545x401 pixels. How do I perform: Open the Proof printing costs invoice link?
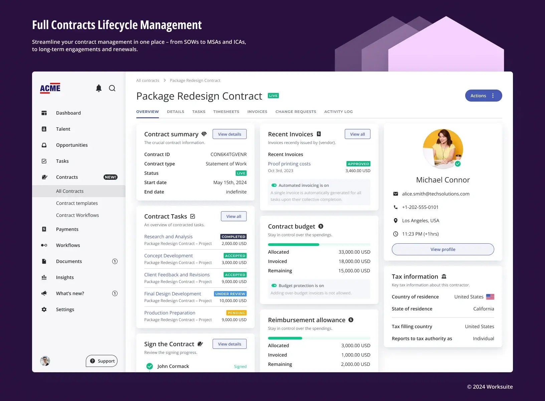pyautogui.click(x=289, y=164)
